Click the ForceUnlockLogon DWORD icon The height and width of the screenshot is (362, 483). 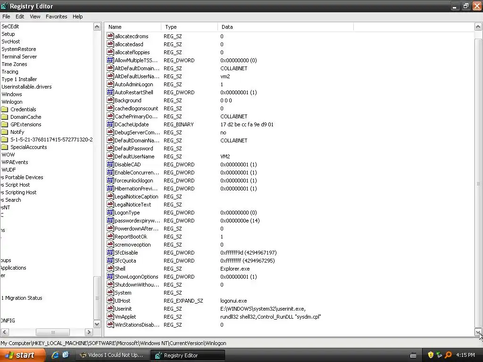110,180
